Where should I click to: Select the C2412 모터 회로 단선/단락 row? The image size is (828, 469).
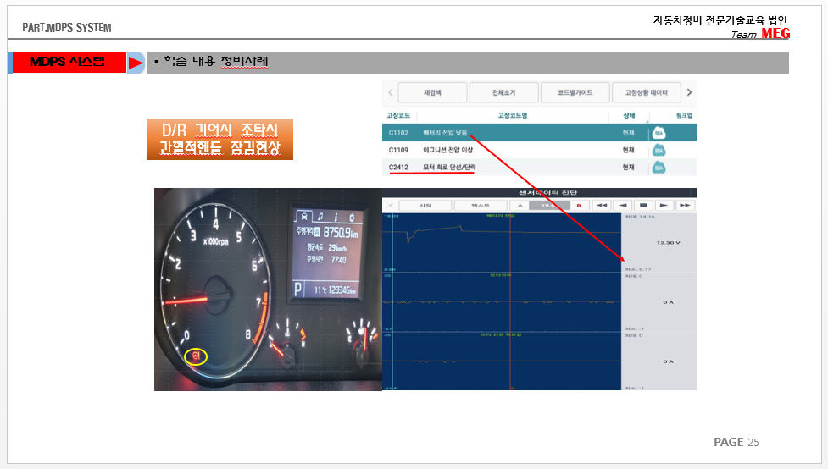pos(508,168)
